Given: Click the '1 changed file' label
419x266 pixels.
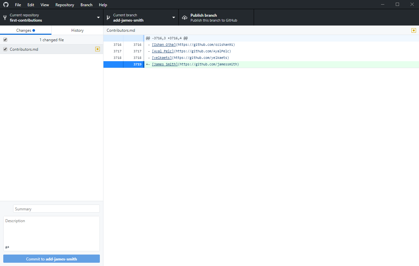Looking at the screenshot, I should tap(52, 40).
